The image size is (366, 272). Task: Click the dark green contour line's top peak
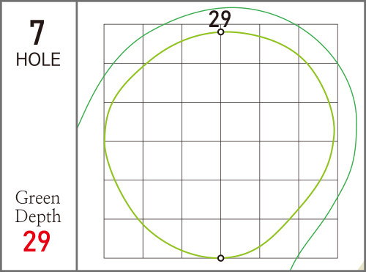233,7
